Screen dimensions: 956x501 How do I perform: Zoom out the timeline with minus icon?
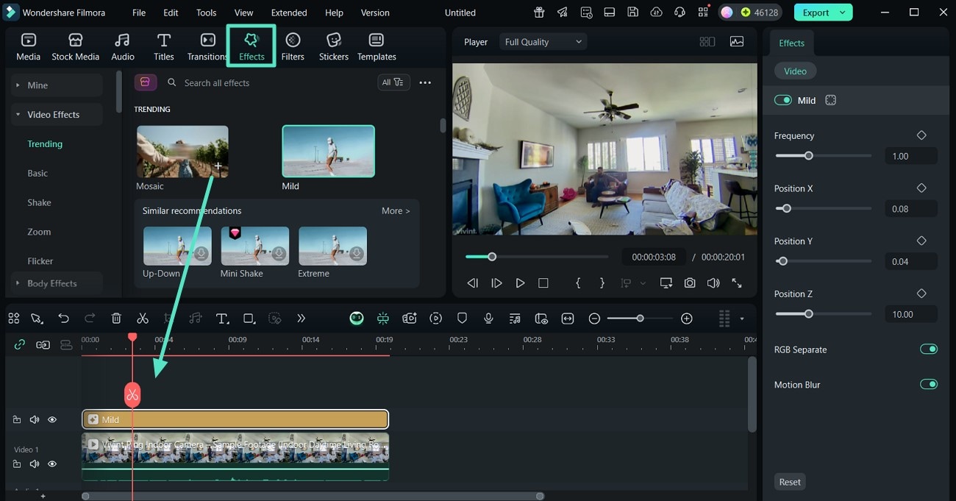tap(594, 319)
